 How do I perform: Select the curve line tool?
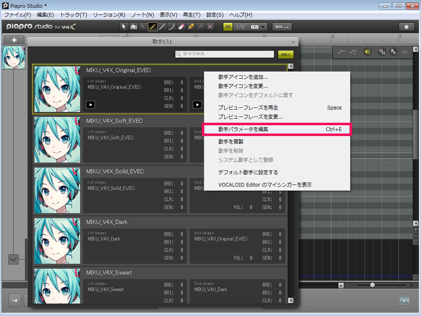[x=171, y=27]
